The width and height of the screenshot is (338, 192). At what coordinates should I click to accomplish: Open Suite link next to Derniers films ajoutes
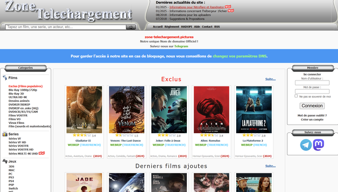(x=270, y=166)
